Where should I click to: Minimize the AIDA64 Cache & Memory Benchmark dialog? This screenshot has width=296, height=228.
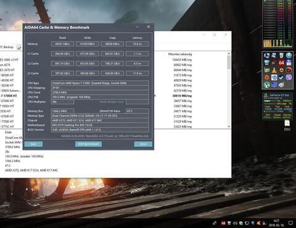(138, 27)
